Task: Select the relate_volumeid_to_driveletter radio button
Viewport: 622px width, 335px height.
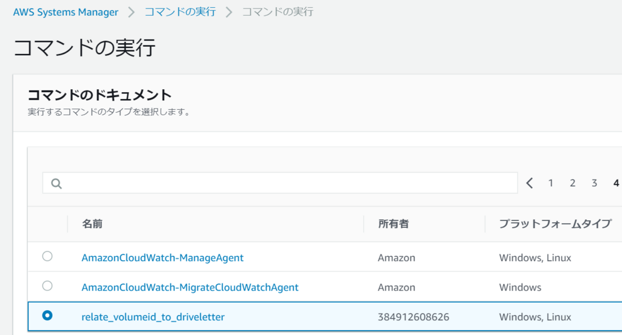Action: pos(47,316)
